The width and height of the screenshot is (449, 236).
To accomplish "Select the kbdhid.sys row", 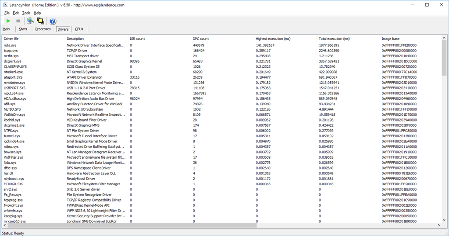I will [222, 120].
